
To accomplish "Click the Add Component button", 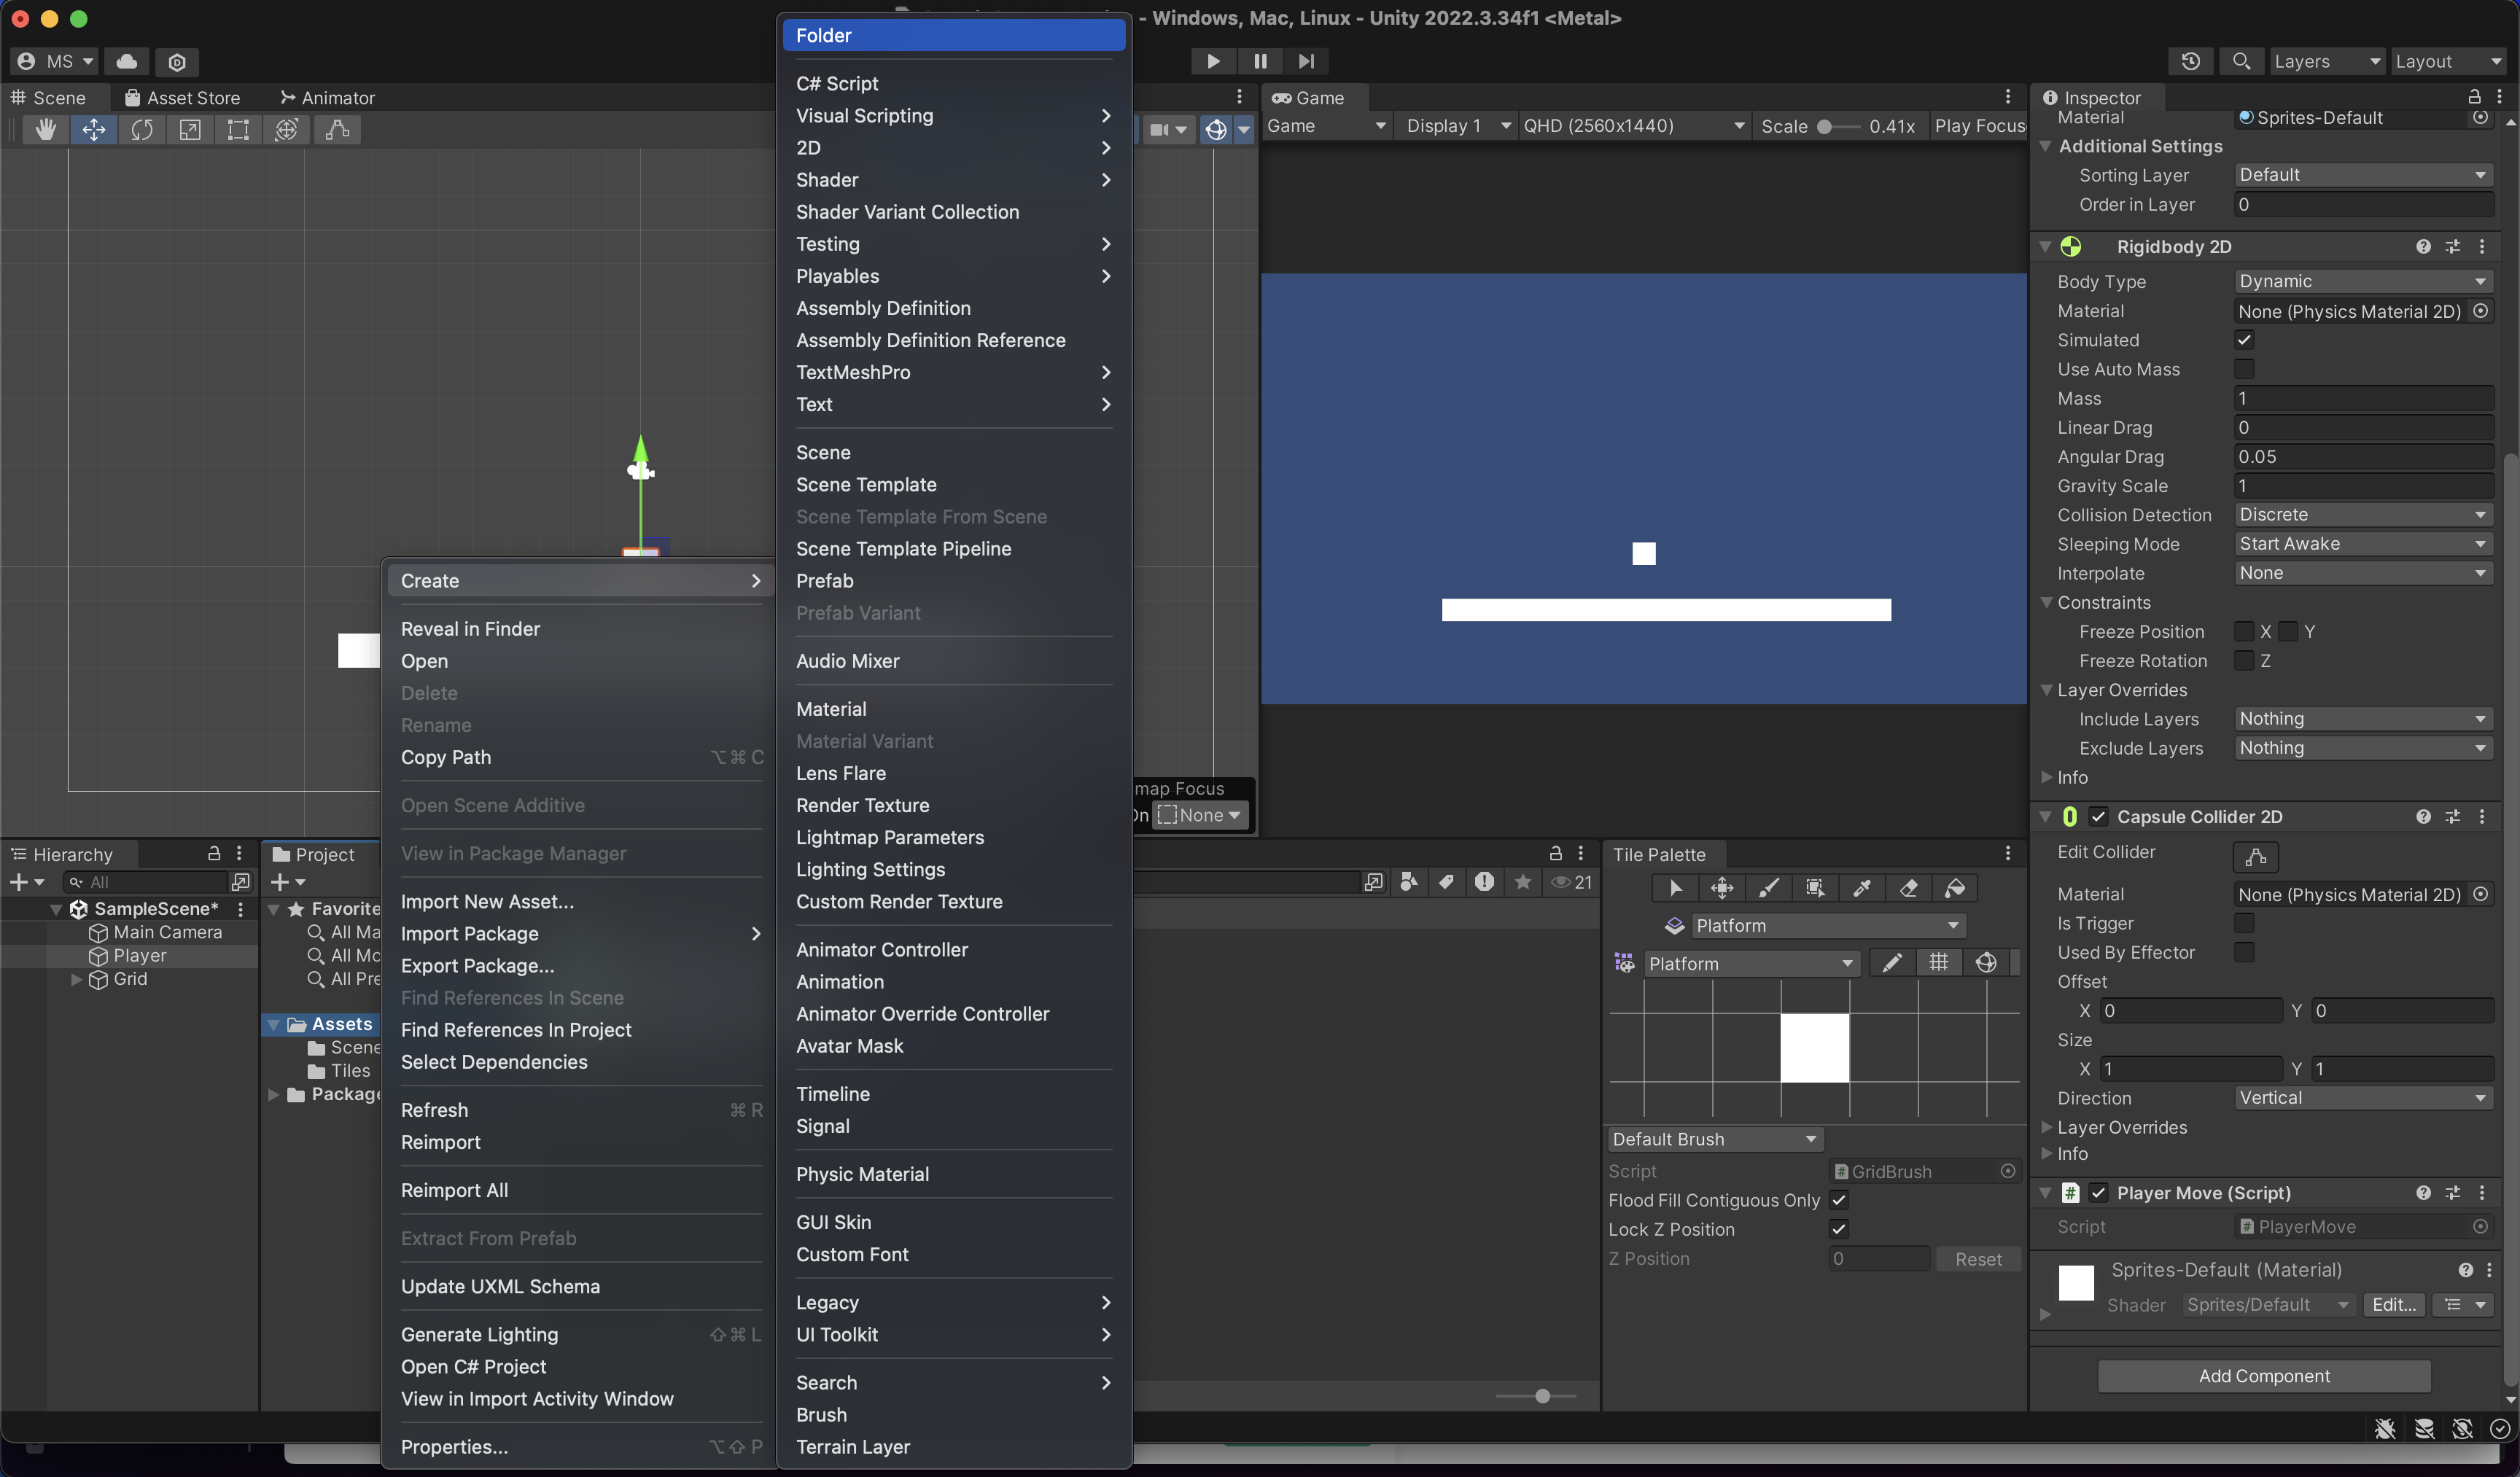I will [x=2263, y=1376].
